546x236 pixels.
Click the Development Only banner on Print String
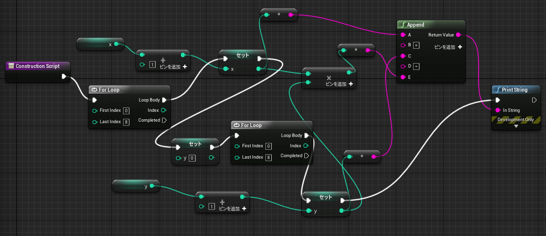click(516, 120)
